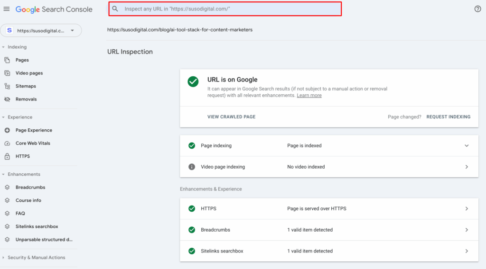The width and height of the screenshot is (486, 269).
Task: Click the large green check beside URL is on Google
Action: coord(193,81)
